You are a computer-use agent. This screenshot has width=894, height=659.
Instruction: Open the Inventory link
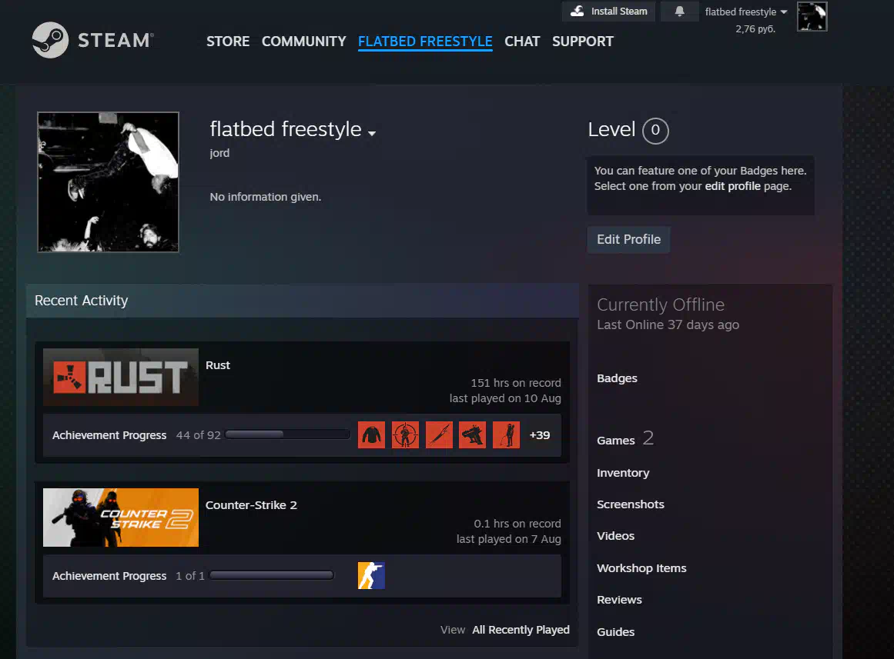[x=623, y=473]
